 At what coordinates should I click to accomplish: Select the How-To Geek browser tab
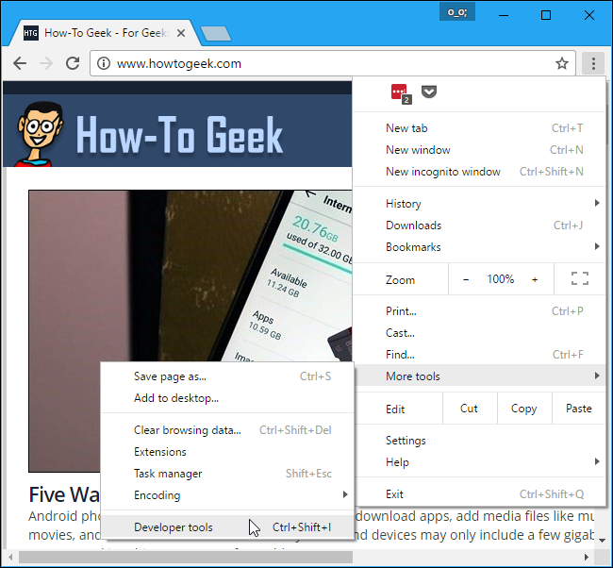tap(106, 33)
